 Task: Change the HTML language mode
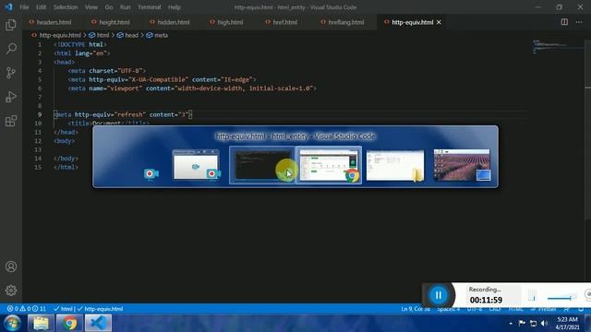516,309
